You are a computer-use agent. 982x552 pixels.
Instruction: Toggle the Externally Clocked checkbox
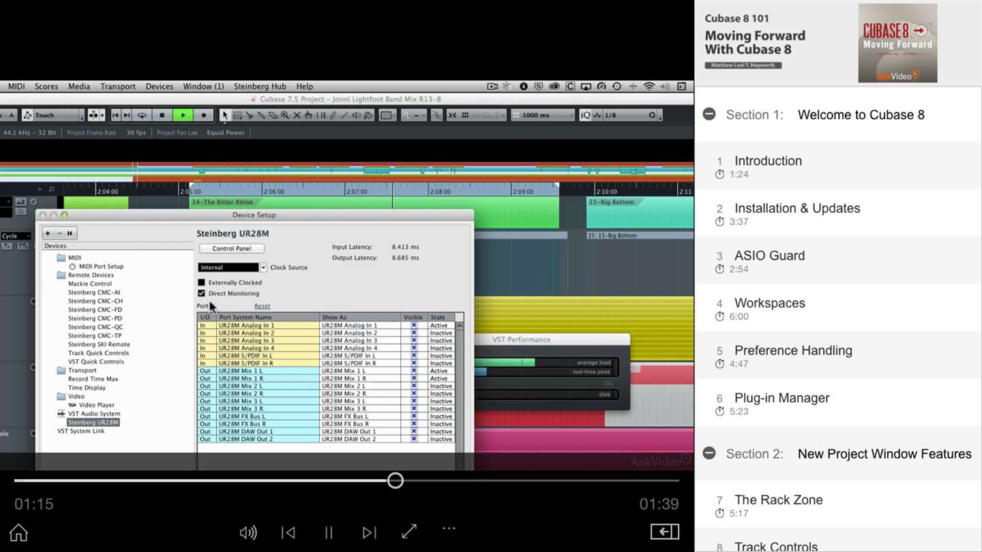click(x=201, y=282)
